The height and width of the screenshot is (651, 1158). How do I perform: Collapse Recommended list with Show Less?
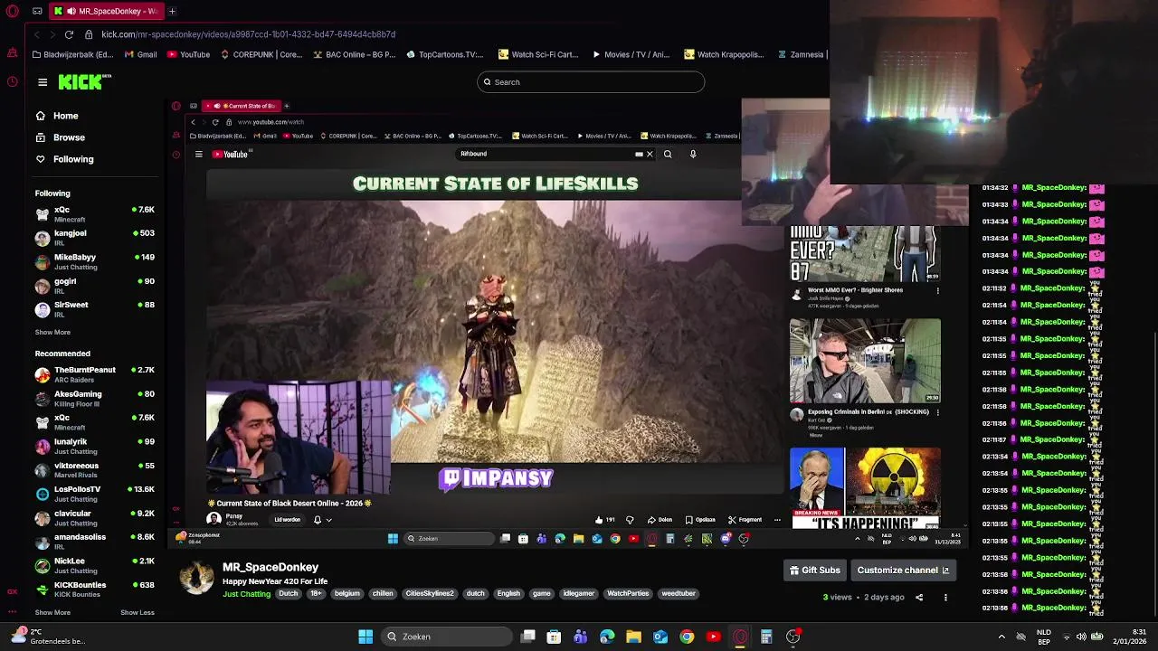point(138,612)
